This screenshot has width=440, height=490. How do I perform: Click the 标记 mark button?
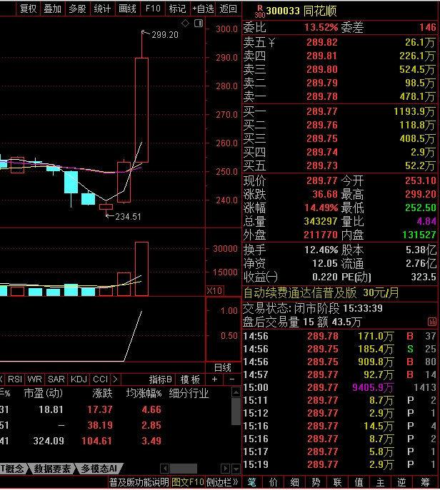coord(177,9)
